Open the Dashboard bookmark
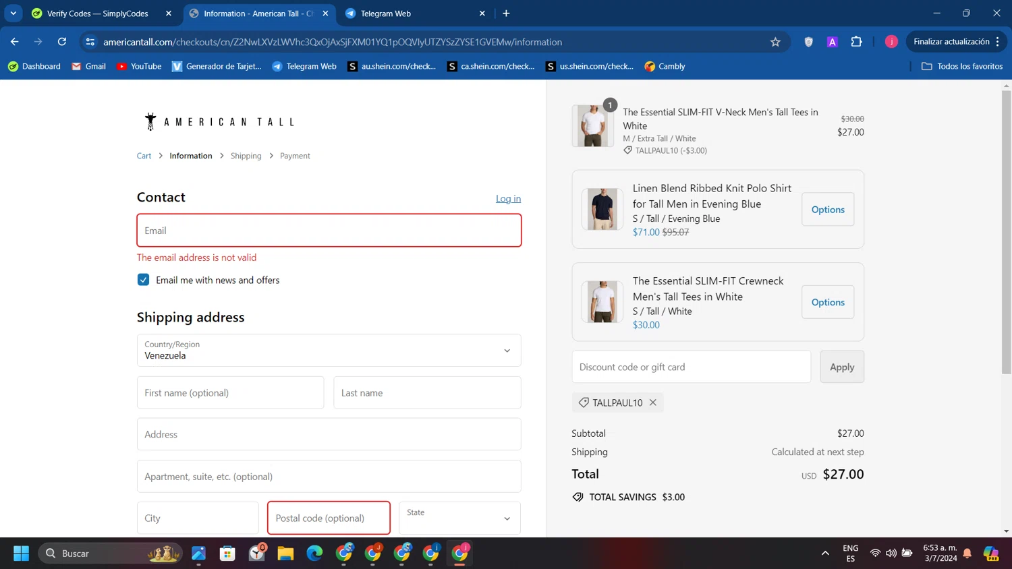 pyautogui.click(x=34, y=66)
